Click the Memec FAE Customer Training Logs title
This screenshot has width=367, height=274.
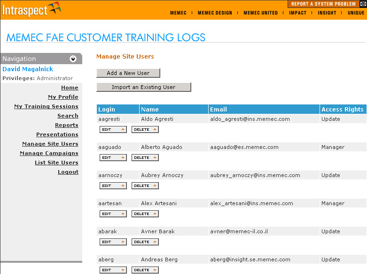tap(106, 37)
